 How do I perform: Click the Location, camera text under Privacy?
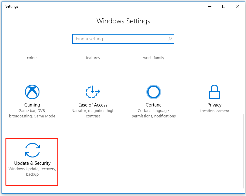pos(214,111)
